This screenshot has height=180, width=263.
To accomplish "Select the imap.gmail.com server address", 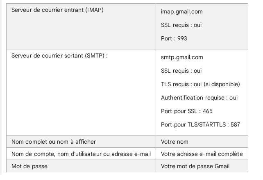I will coord(181,11).
